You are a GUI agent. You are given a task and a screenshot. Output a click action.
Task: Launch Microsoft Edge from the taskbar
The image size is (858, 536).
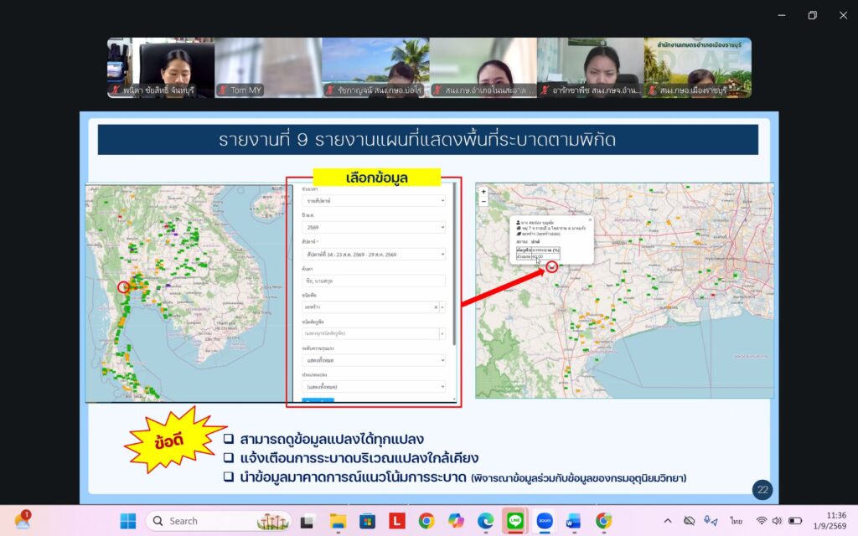pos(485,521)
